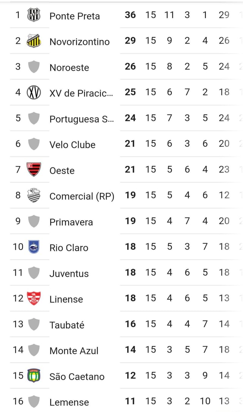Click Lemense's 10 losses cell
The height and width of the screenshot is (412, 243).
205,401
